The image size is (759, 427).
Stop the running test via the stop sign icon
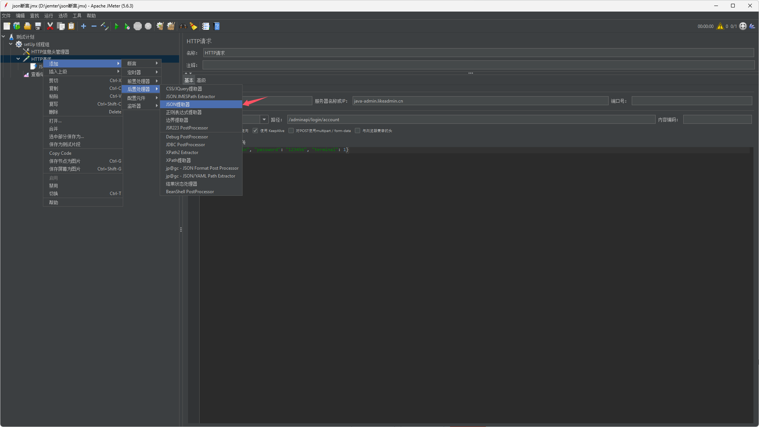[137, 26]
